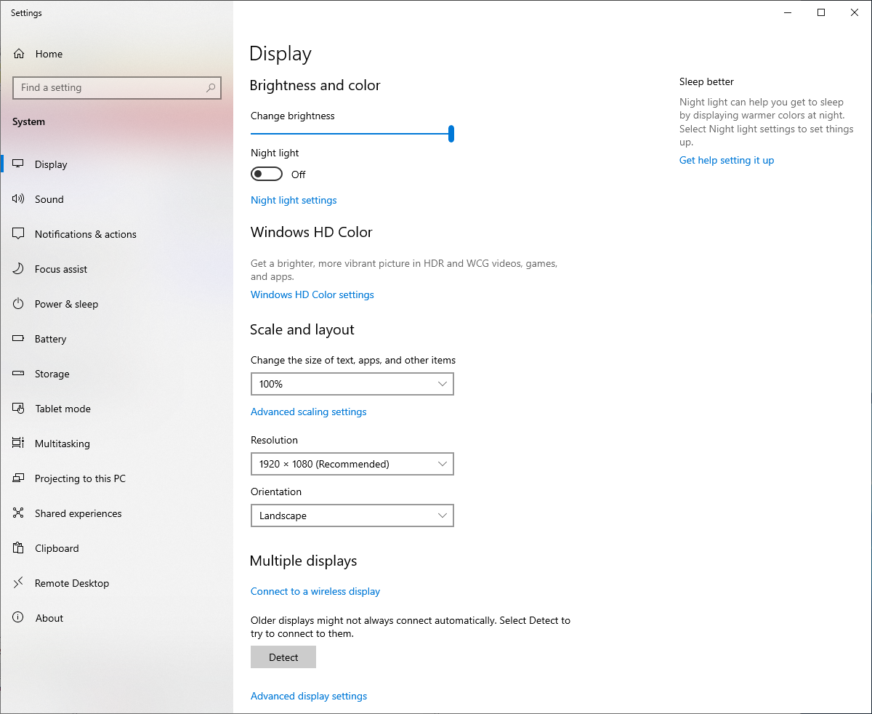Image resolution: width=872 pixels, height=714 pixels.
Task: Click the Tablet mode icon
Action: [19, 409]
